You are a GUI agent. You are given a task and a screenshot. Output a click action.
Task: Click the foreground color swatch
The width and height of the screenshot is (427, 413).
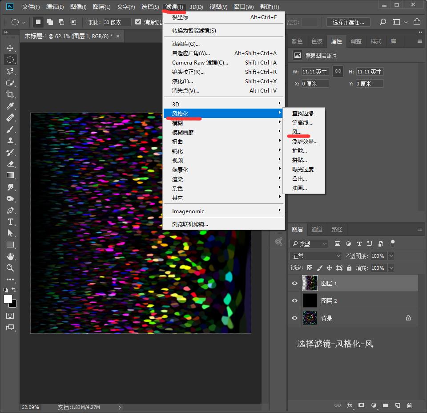coord(8,299)
